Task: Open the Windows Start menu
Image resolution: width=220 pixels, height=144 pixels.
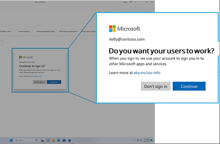Action: (x=11, y=140)
